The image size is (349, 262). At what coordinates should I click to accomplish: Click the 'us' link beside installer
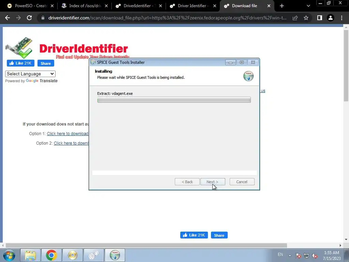click(x=263, y=91)
